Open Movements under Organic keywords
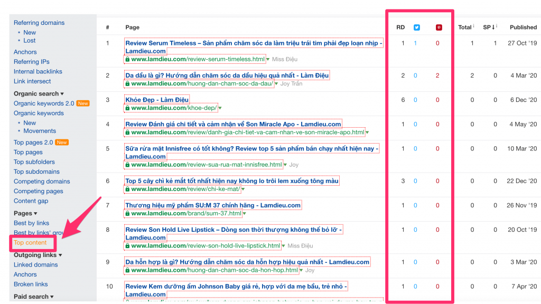The image size is (541, 304). coord(40,131)
